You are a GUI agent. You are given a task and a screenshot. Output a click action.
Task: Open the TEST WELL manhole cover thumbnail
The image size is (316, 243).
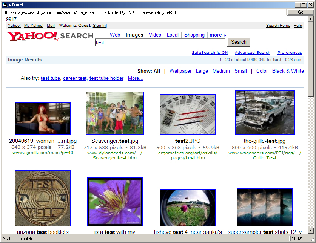[43, 198]
